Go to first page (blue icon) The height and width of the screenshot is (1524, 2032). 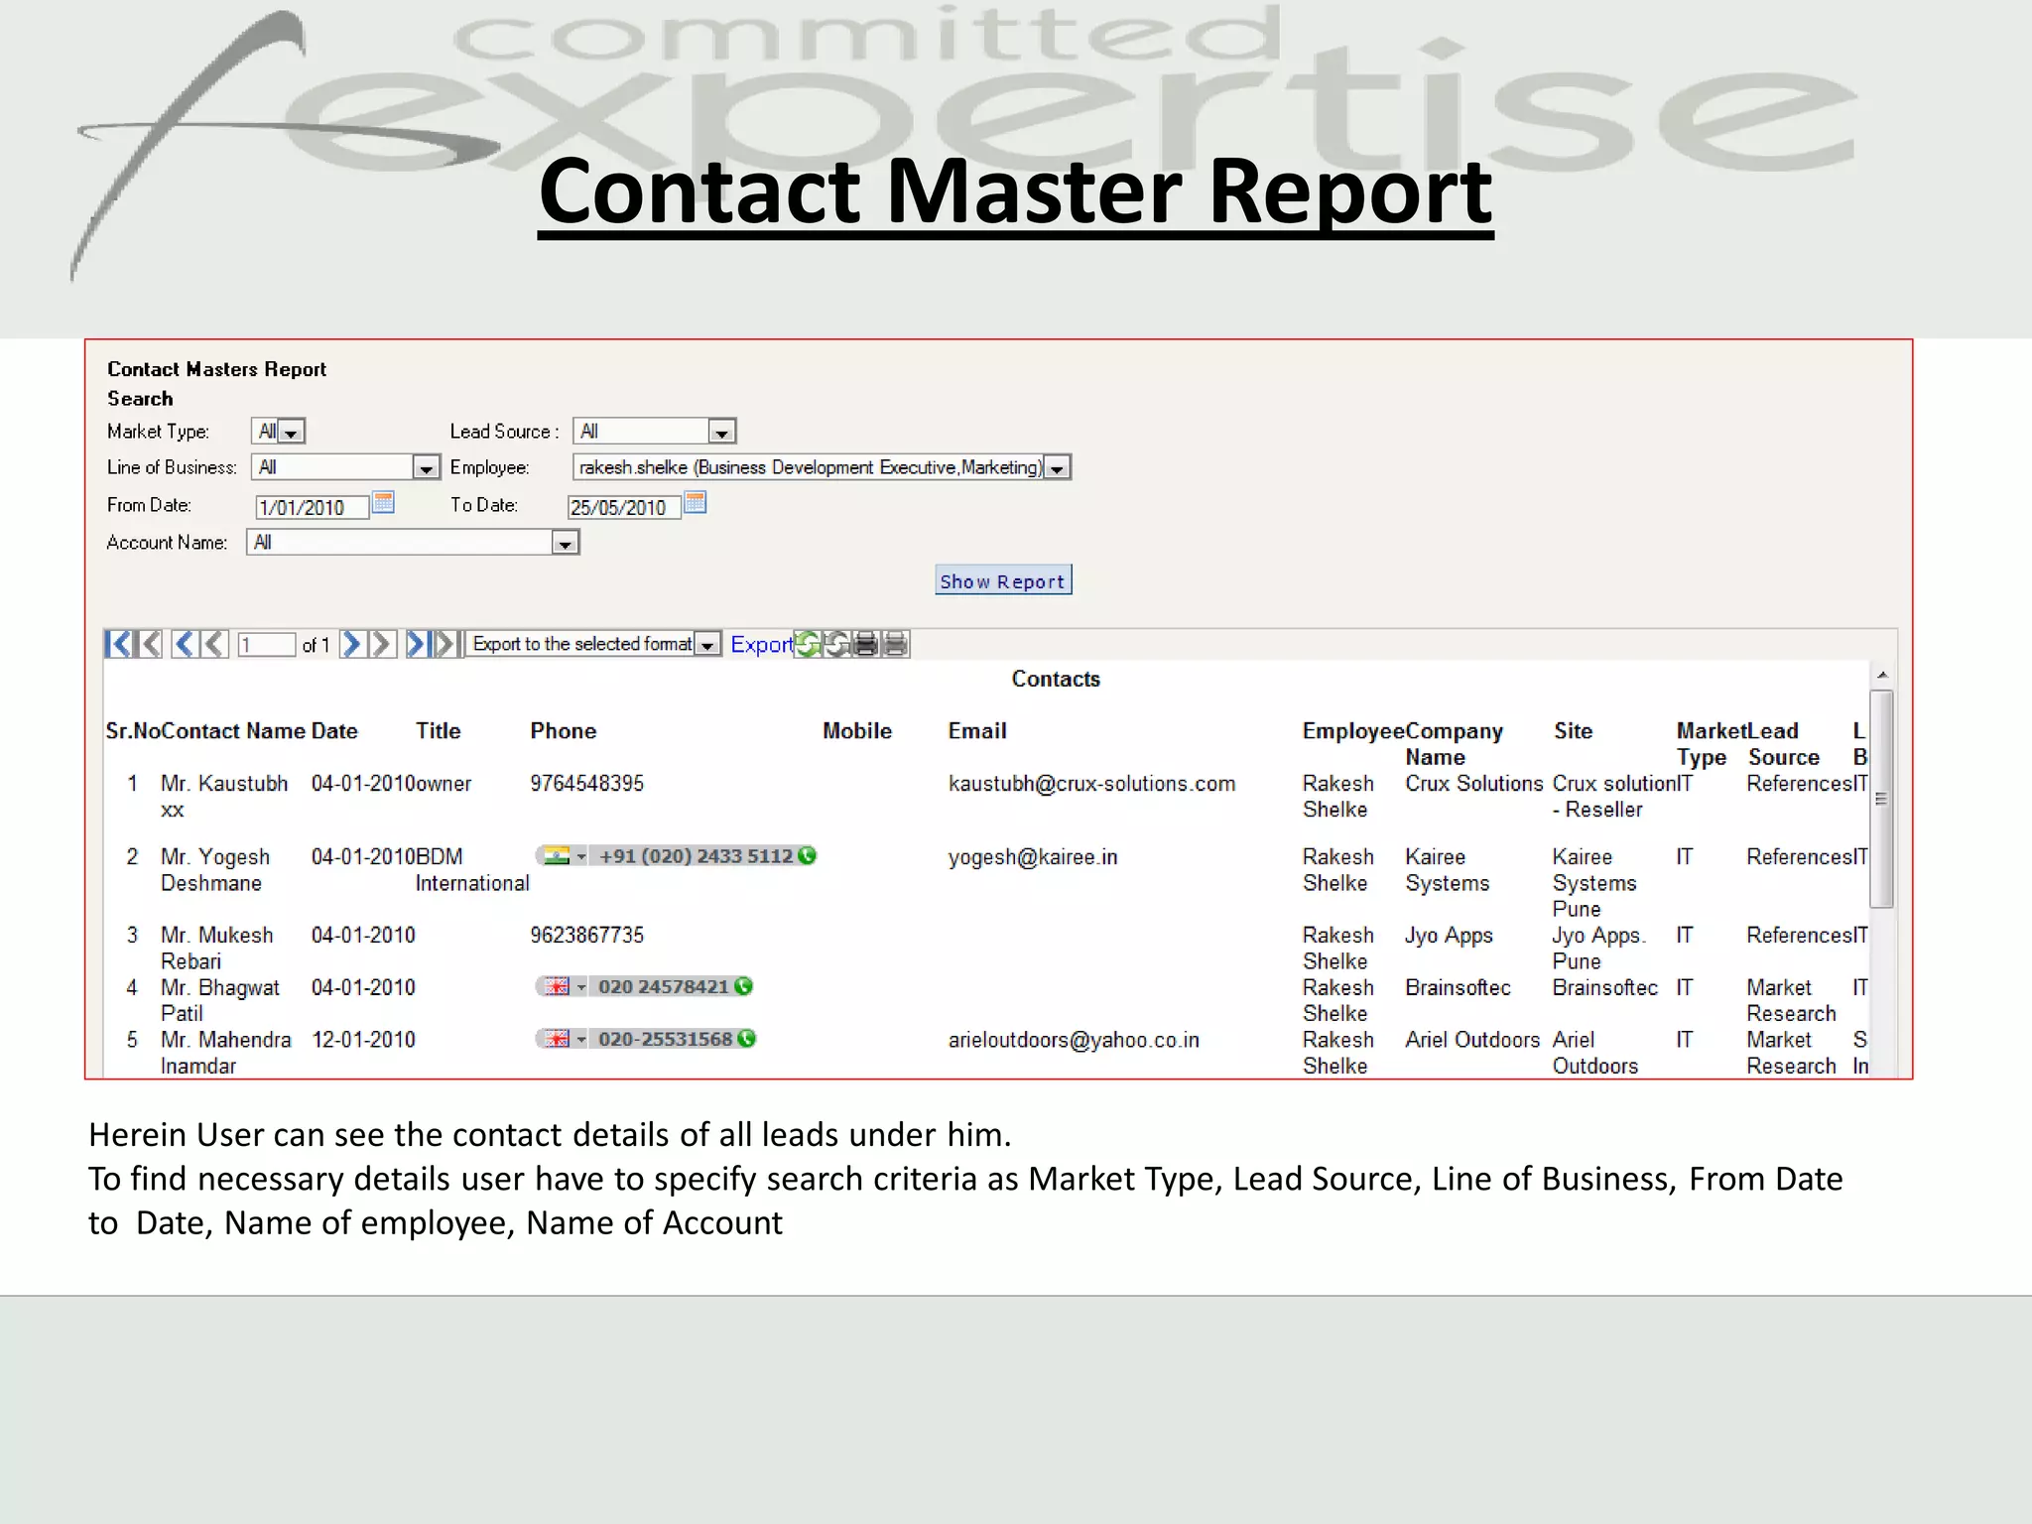pyautogui.click(x=118, y=644)
